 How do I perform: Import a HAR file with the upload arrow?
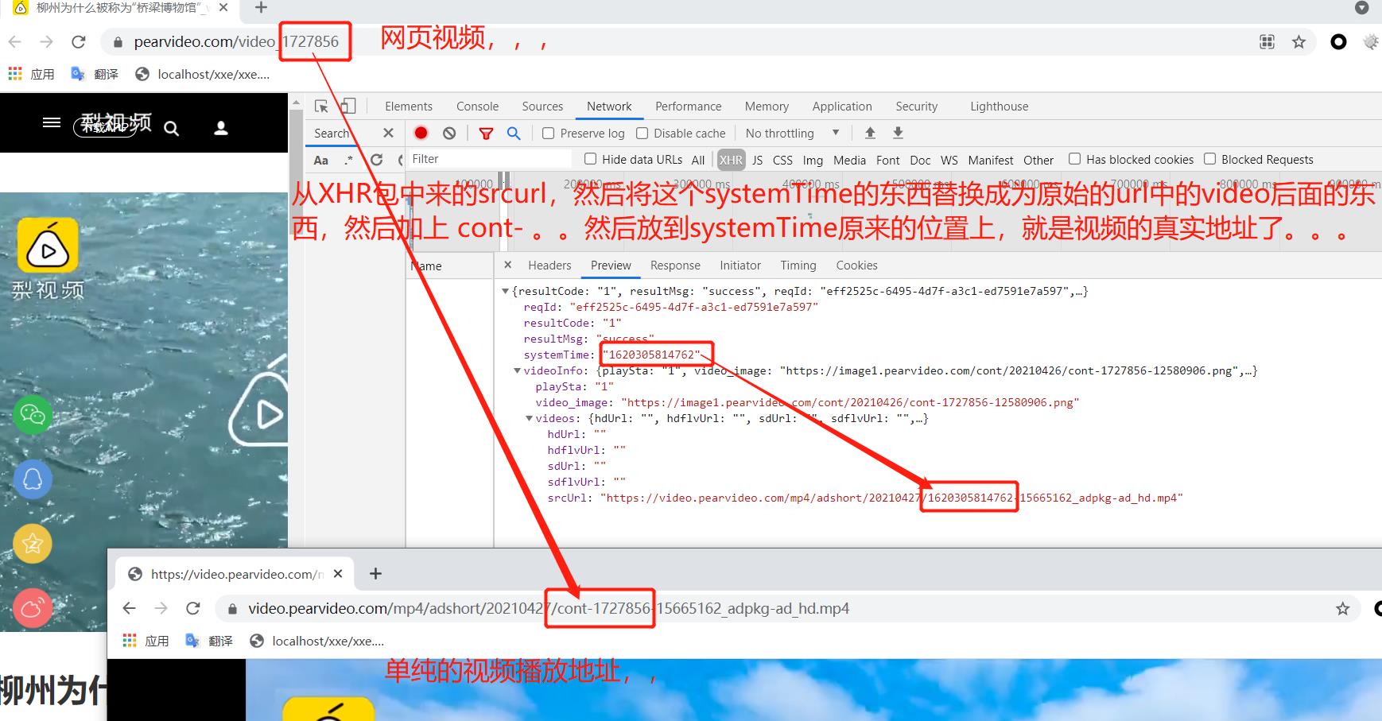870,133
